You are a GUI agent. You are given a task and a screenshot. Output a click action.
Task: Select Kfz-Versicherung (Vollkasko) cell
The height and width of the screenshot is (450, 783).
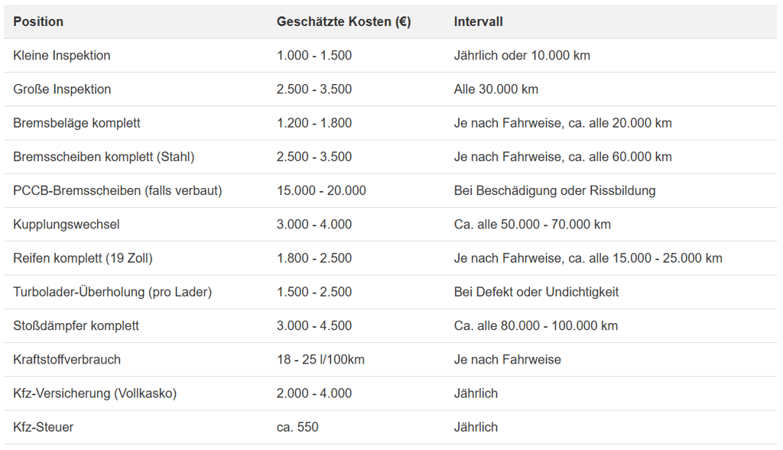pyautogui.click(x=95, y=393)
